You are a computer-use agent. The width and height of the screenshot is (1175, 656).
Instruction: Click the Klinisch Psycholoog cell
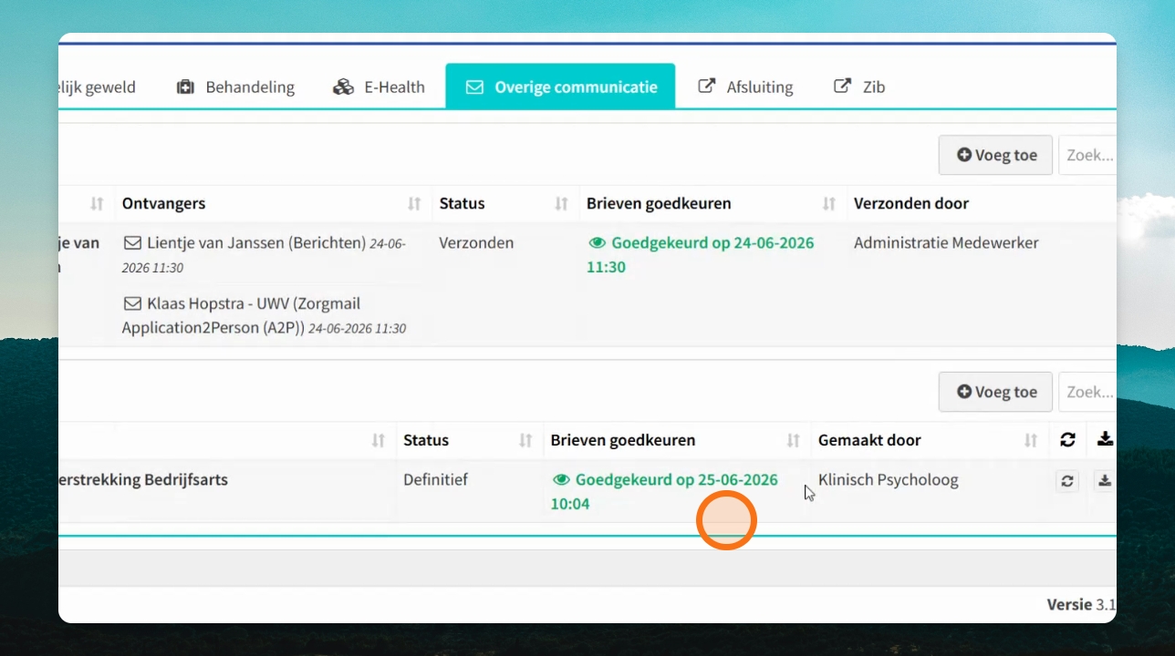889,480
